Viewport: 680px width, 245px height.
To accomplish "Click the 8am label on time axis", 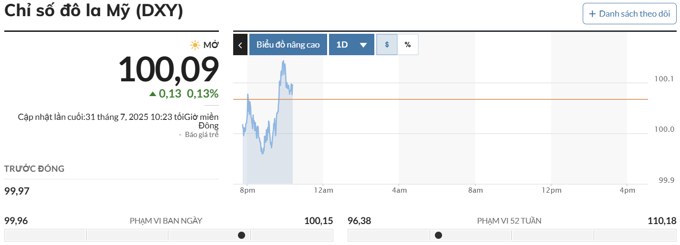I will click(475, 190).
